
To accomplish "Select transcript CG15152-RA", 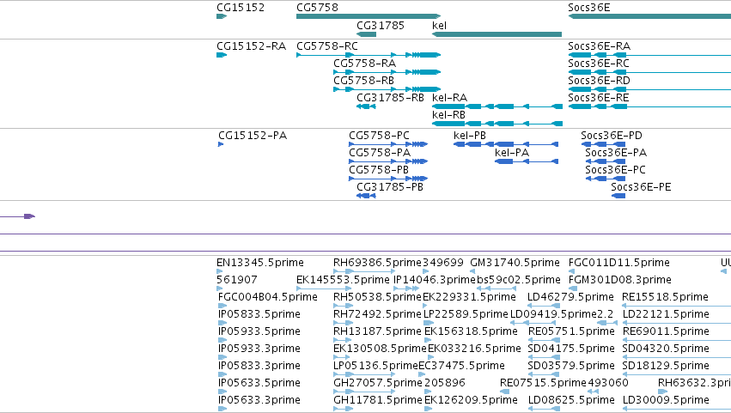I will point(252,46).
